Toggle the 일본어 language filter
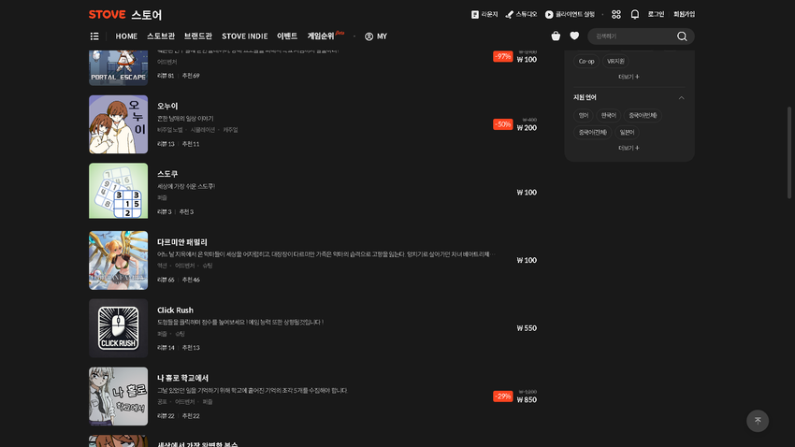795x447 pixels. click(627, 132)
